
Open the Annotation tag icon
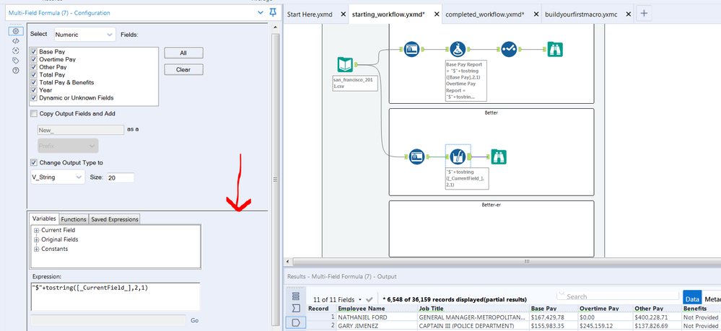coord(16,61)
